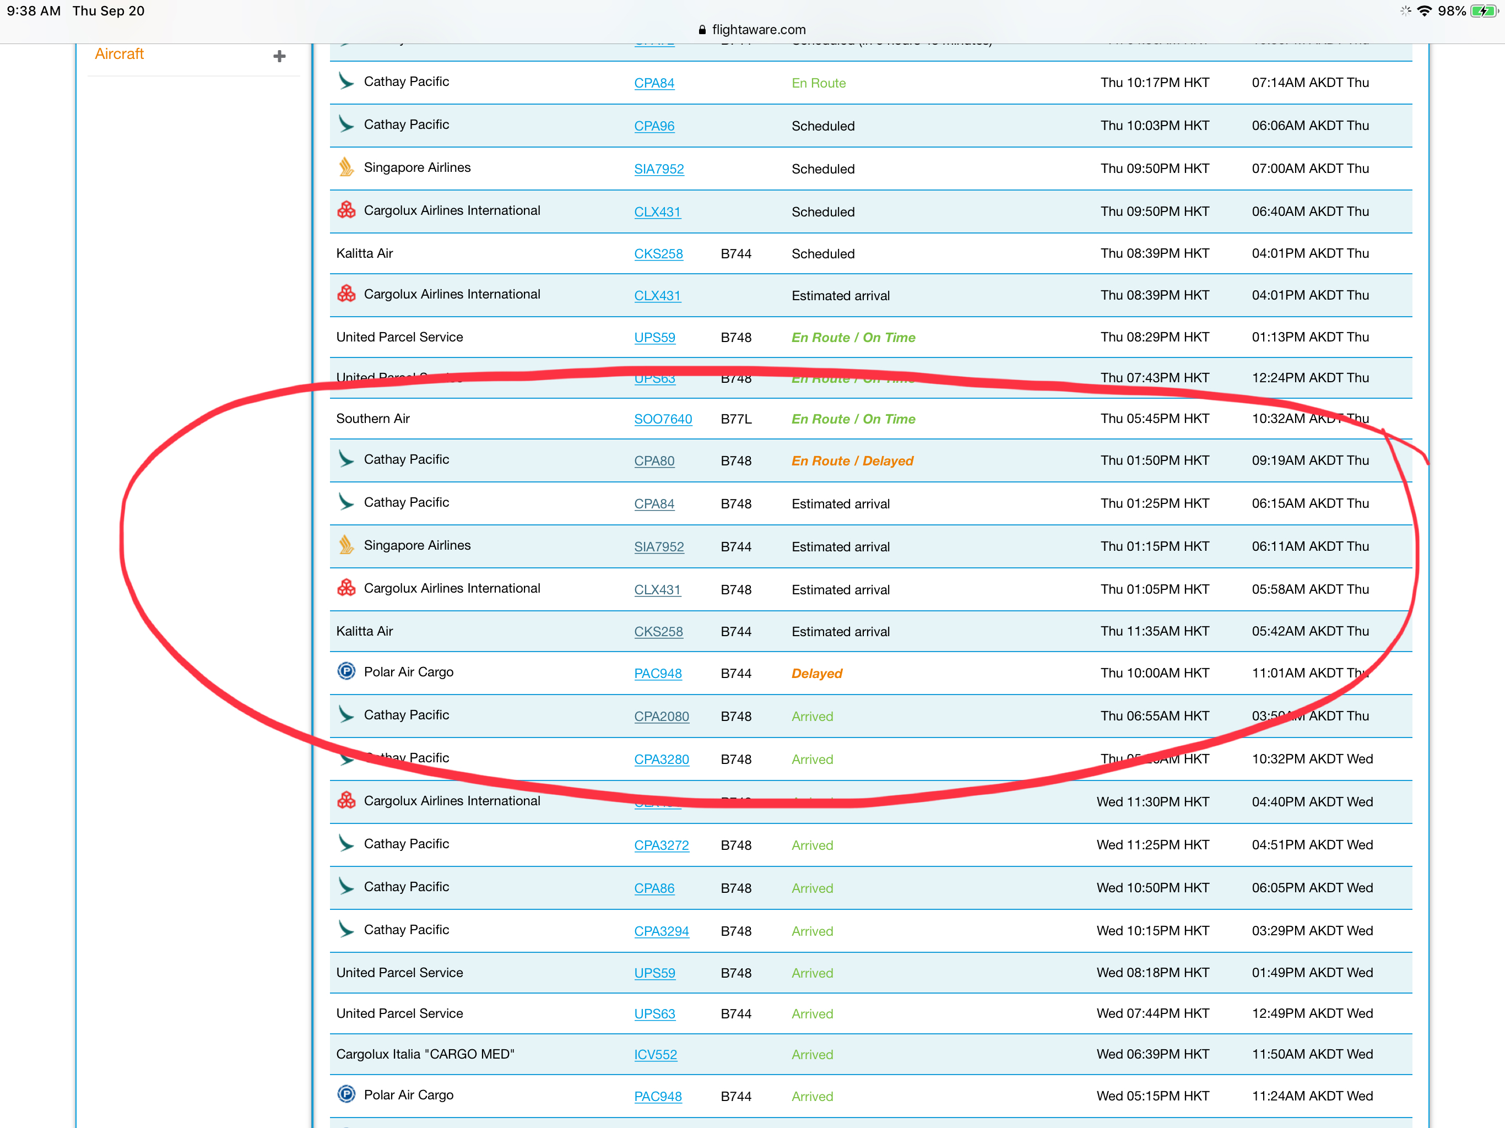Select 'United Parcel Service' in UPS59 En Route row

(x=399, y=337)
